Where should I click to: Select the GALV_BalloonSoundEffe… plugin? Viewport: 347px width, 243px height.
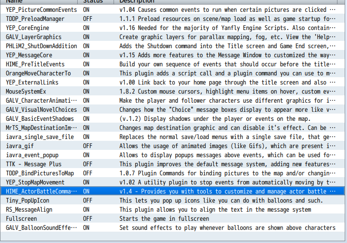tap(41, 228)
